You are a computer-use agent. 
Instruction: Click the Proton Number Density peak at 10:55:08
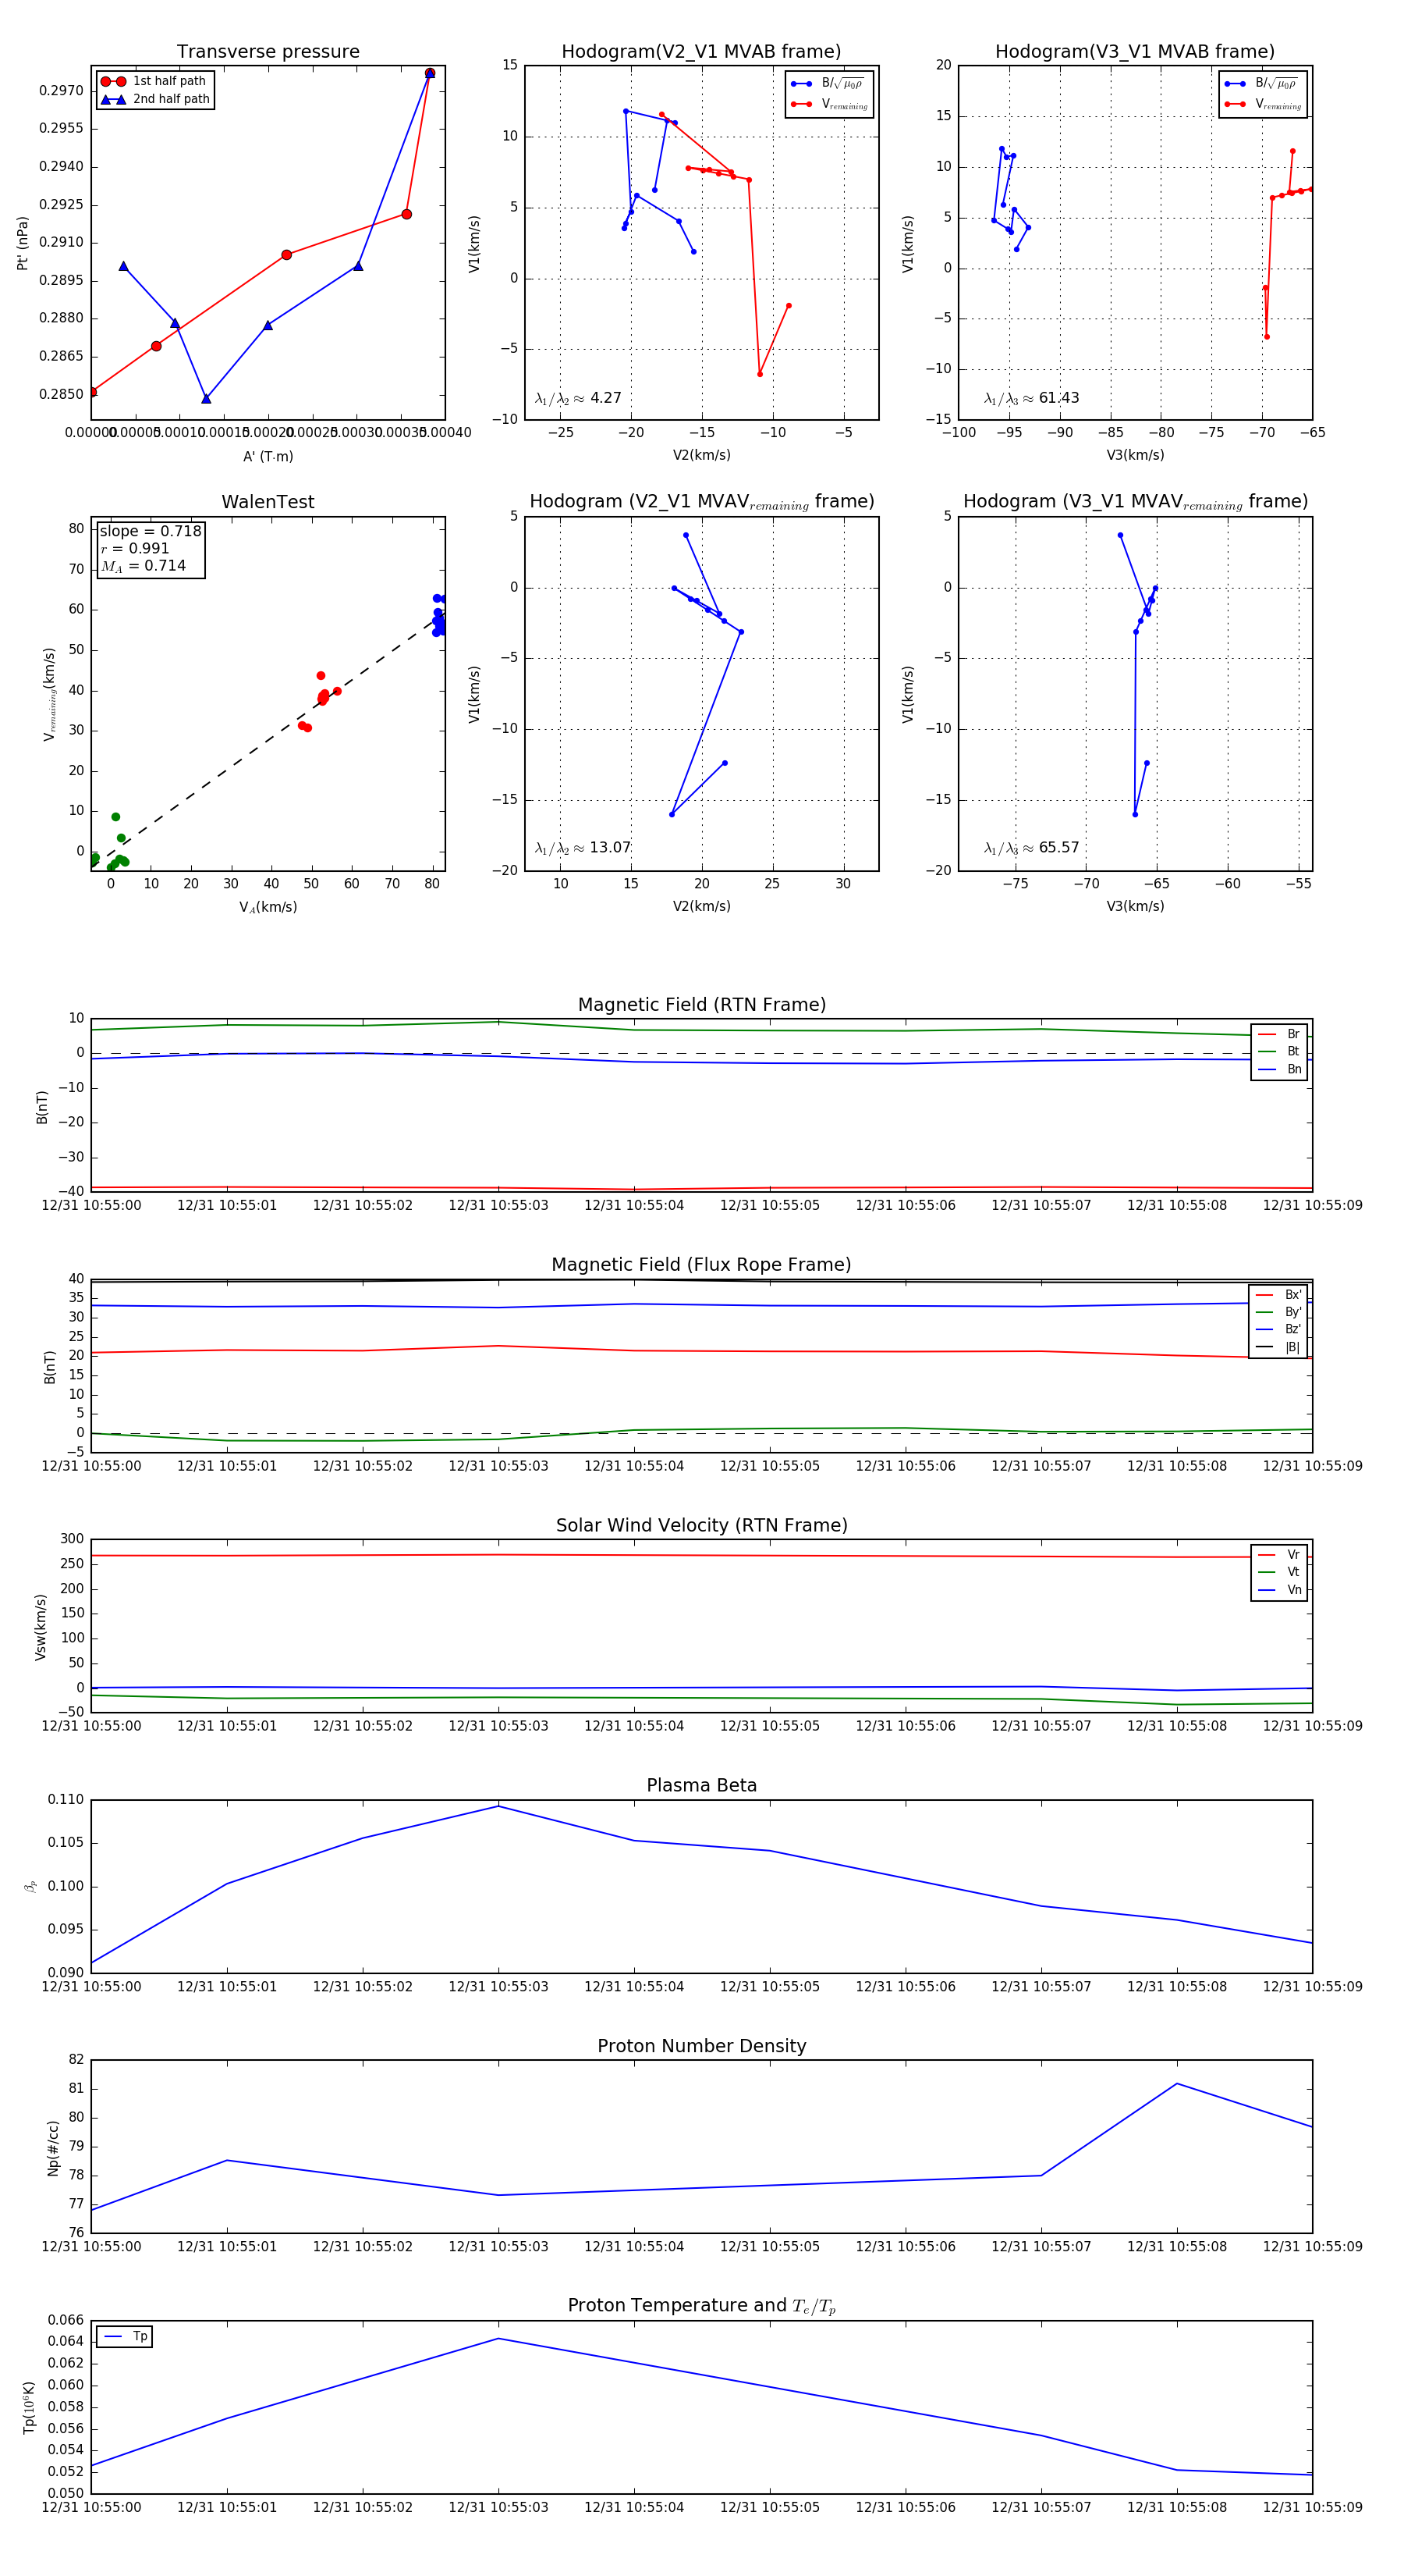click(1177, 2083)
